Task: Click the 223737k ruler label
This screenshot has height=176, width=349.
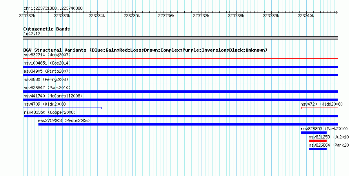Action: click(201, 16)
